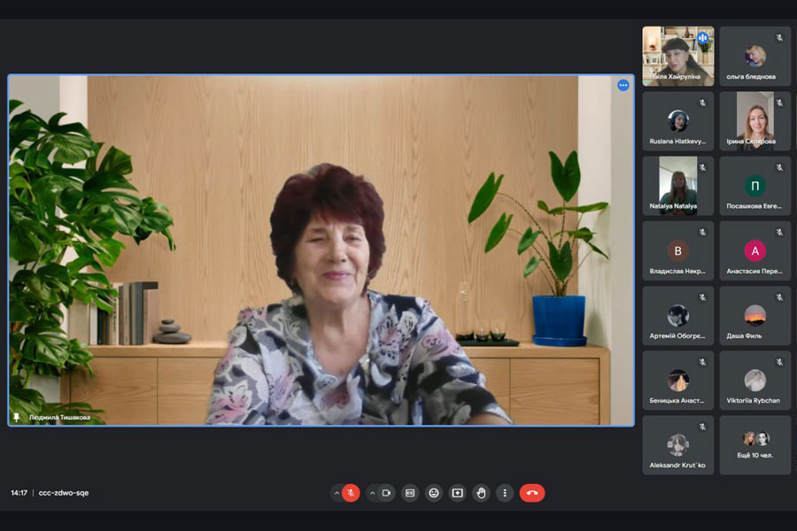Click Людмила Тишакова name label
This screenshot has height=531, width=797.
tap(59, 417)
